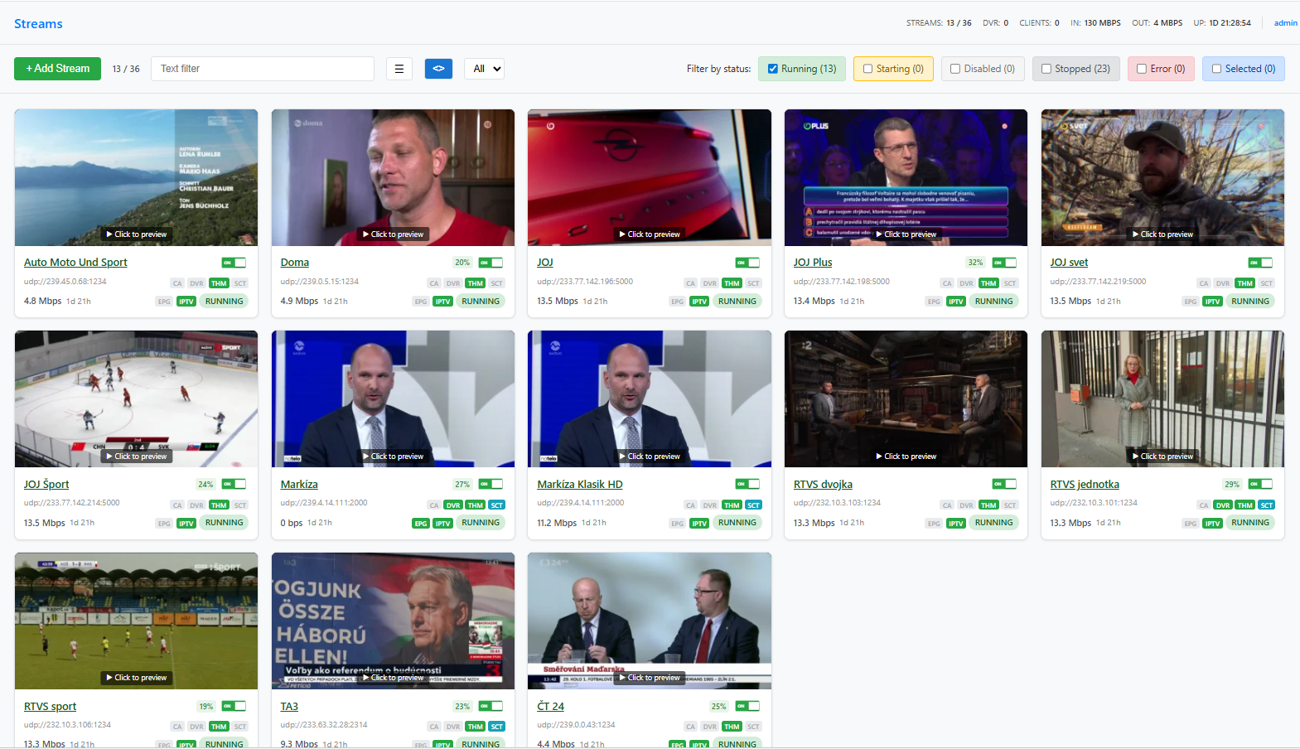Enable the Error (0) status filter
The height and width of the screenshot is (749, 1300).
(x=1142, y=69)
